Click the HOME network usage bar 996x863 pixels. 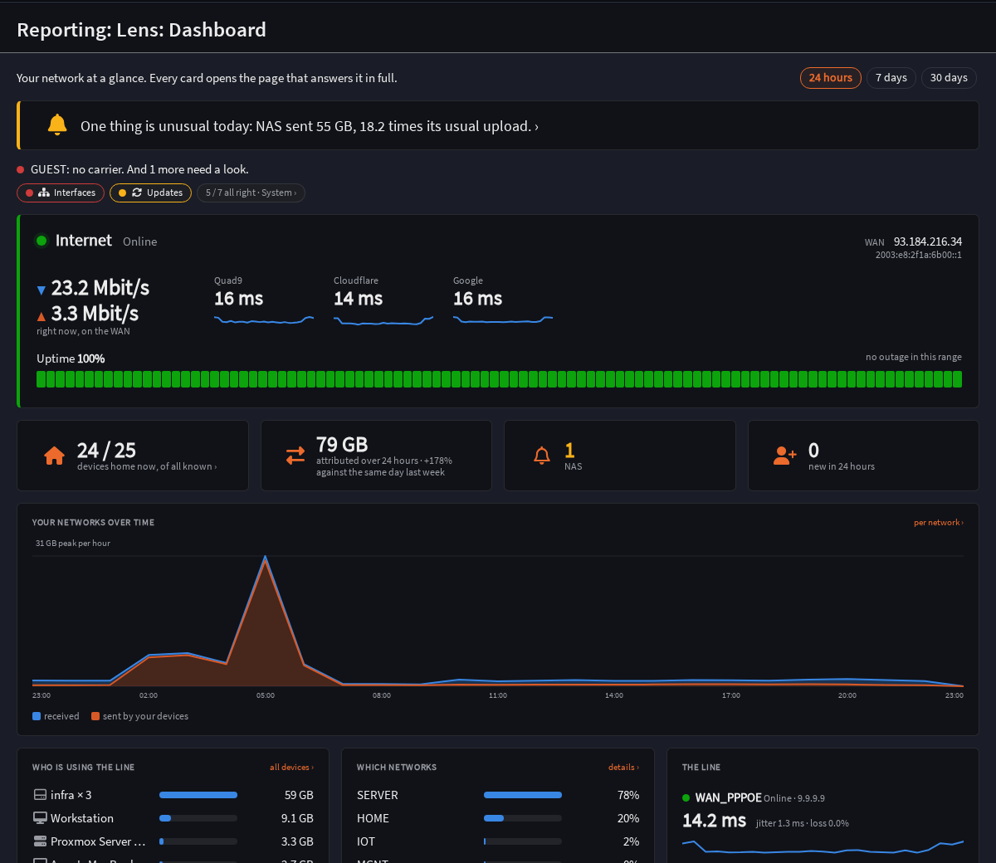(x=523, y=818)
